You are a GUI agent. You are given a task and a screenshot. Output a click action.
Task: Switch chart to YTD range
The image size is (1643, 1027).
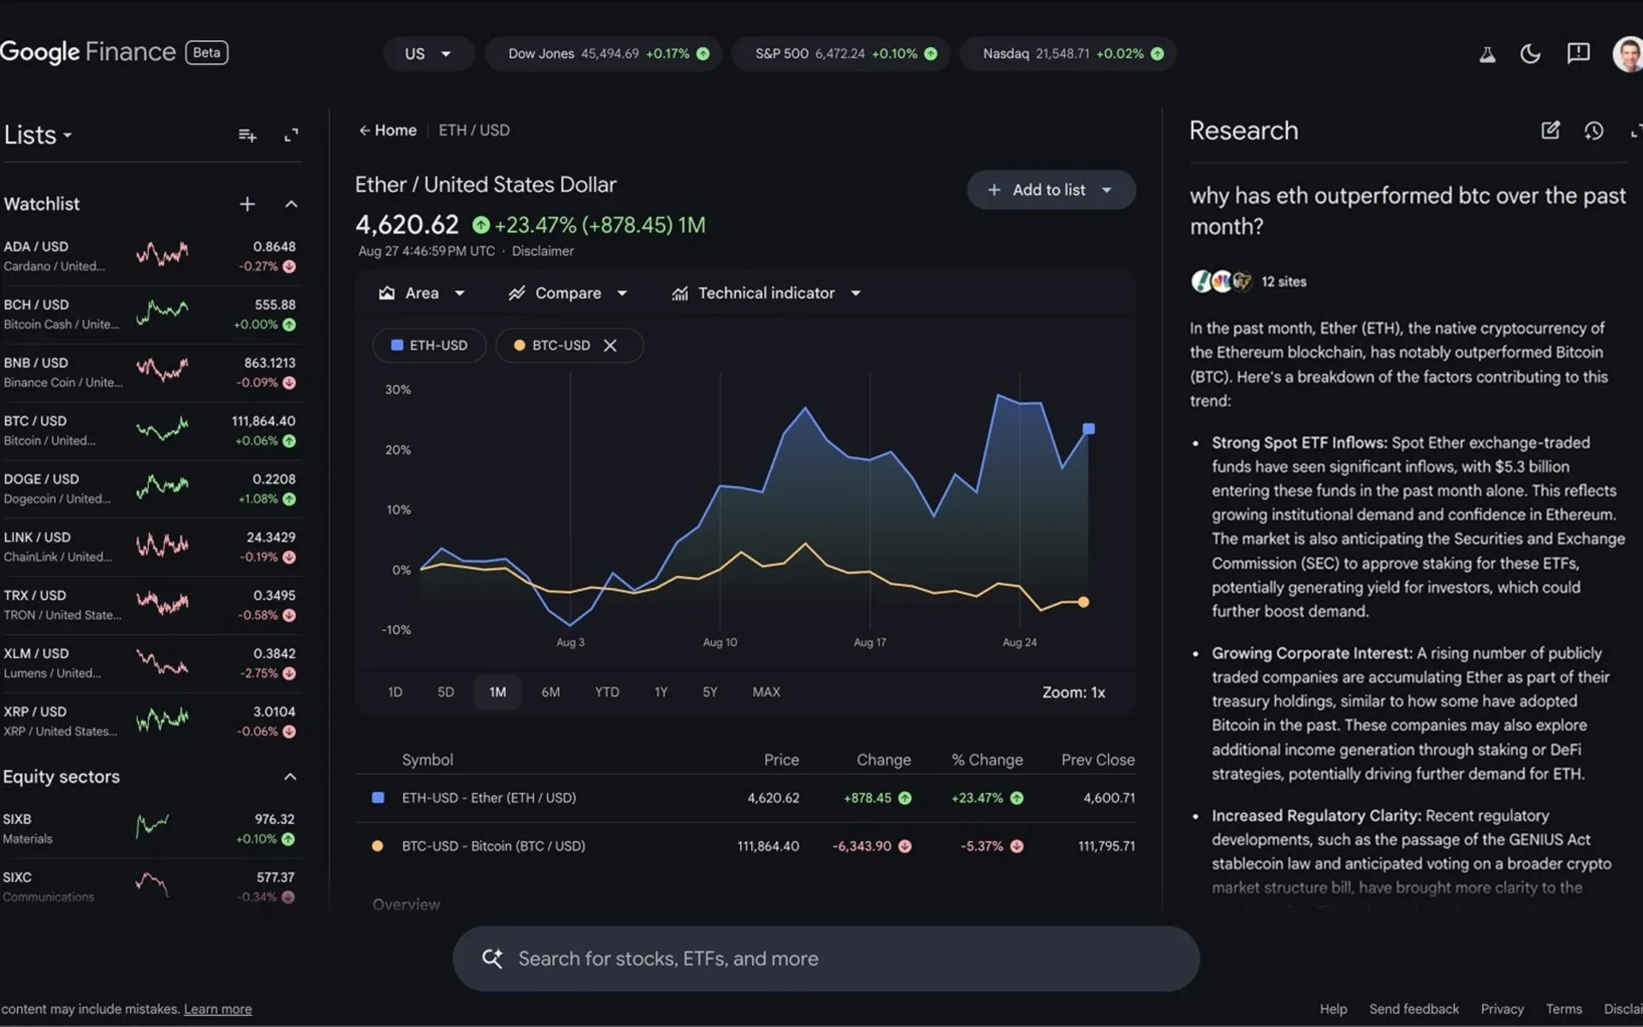click(x=607, y=692)
